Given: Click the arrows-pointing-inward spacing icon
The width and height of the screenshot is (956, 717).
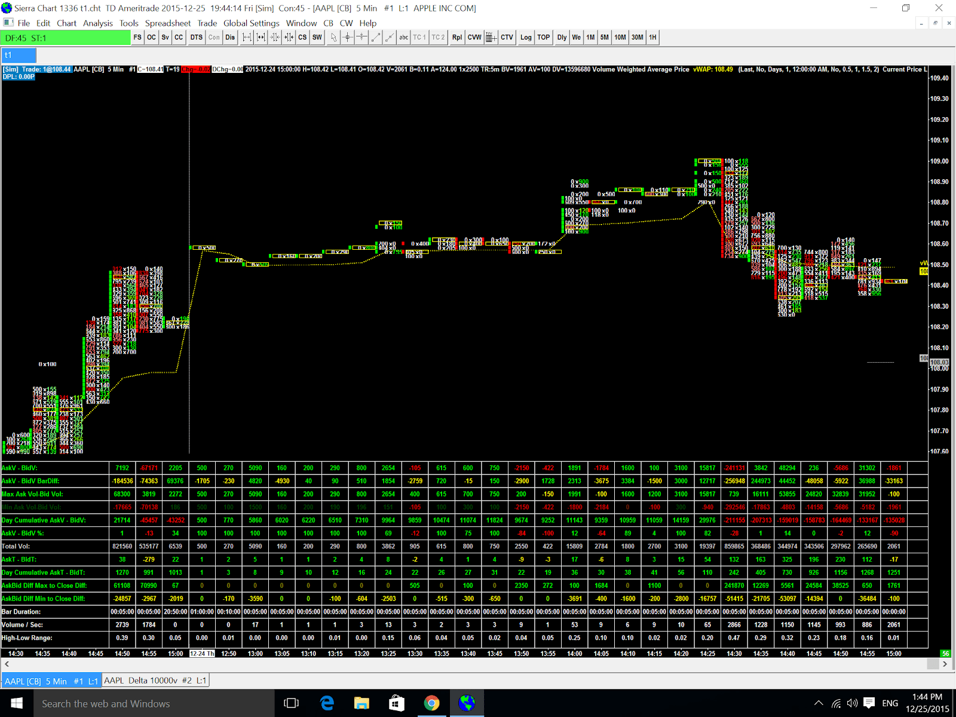Looking at the screenshot, I should click(x=275, y=38).
